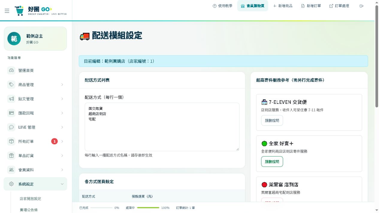Click the red order count badge
Screen dimensions: 379x213
pos(55,141)
